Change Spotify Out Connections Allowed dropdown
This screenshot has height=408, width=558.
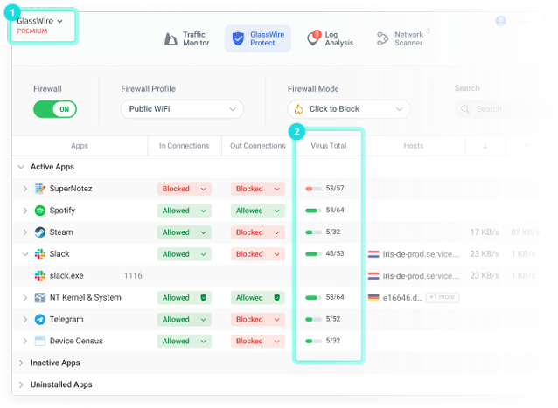click(x=258, y=211)
